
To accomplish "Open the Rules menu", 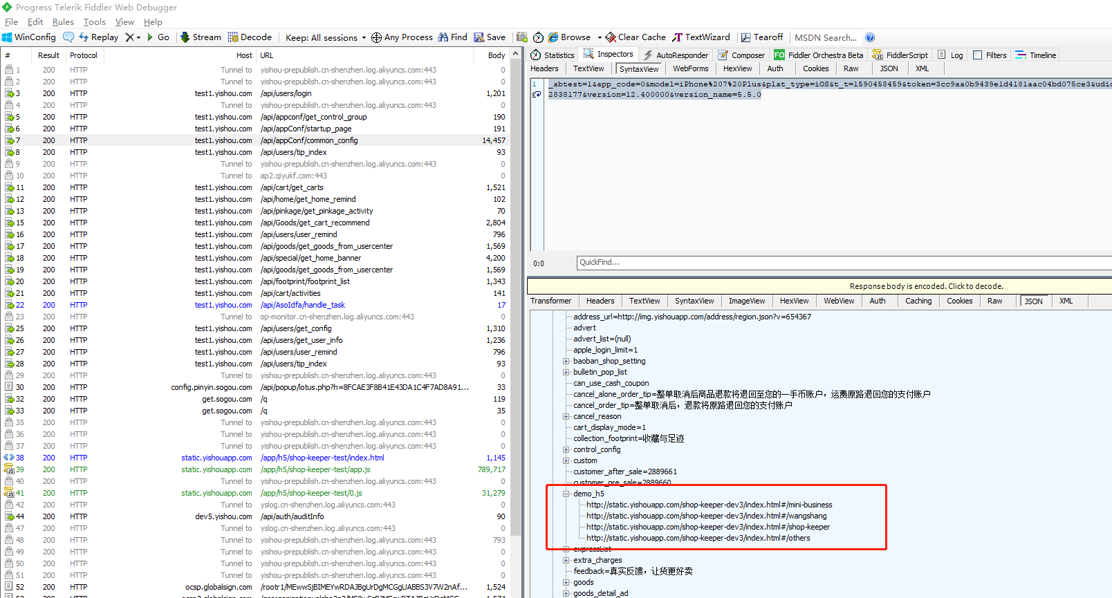I will click(63, 22).
